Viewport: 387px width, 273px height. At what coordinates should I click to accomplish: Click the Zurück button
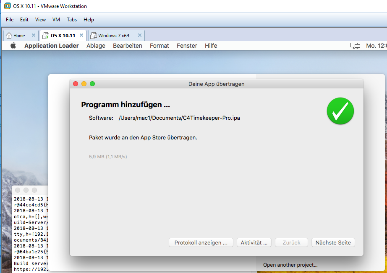291,242
